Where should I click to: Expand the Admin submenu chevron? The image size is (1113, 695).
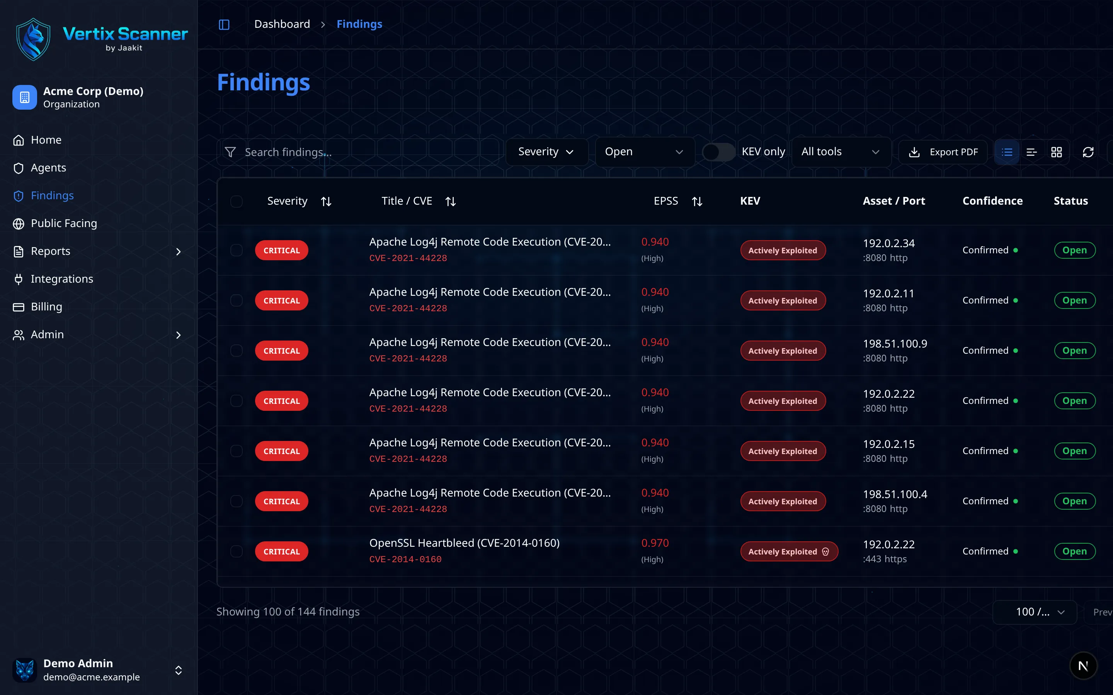click(179, 335)
